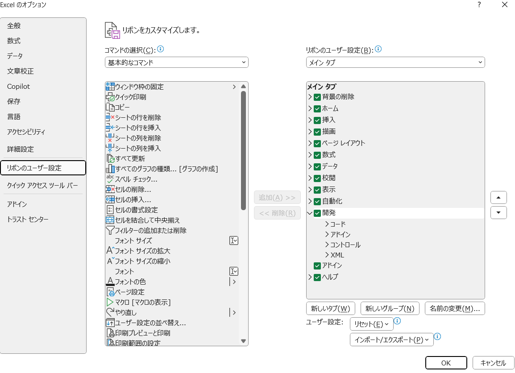Select the マクロ [マクロの表示] icon
This screenshot has height=373, width=515.
tap(110, 302)
